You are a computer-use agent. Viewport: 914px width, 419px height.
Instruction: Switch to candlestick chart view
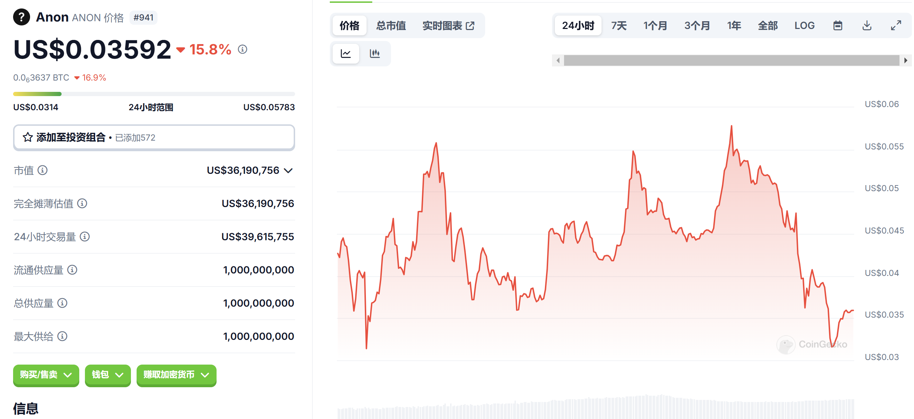(x=375, y=53)
